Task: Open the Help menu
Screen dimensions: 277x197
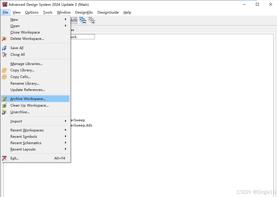Action: [128, 12]
